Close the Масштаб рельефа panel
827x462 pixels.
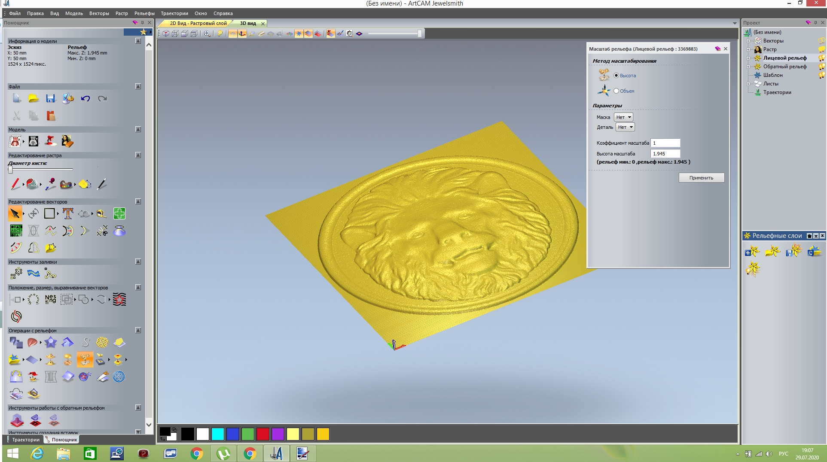tap(726, 49)
